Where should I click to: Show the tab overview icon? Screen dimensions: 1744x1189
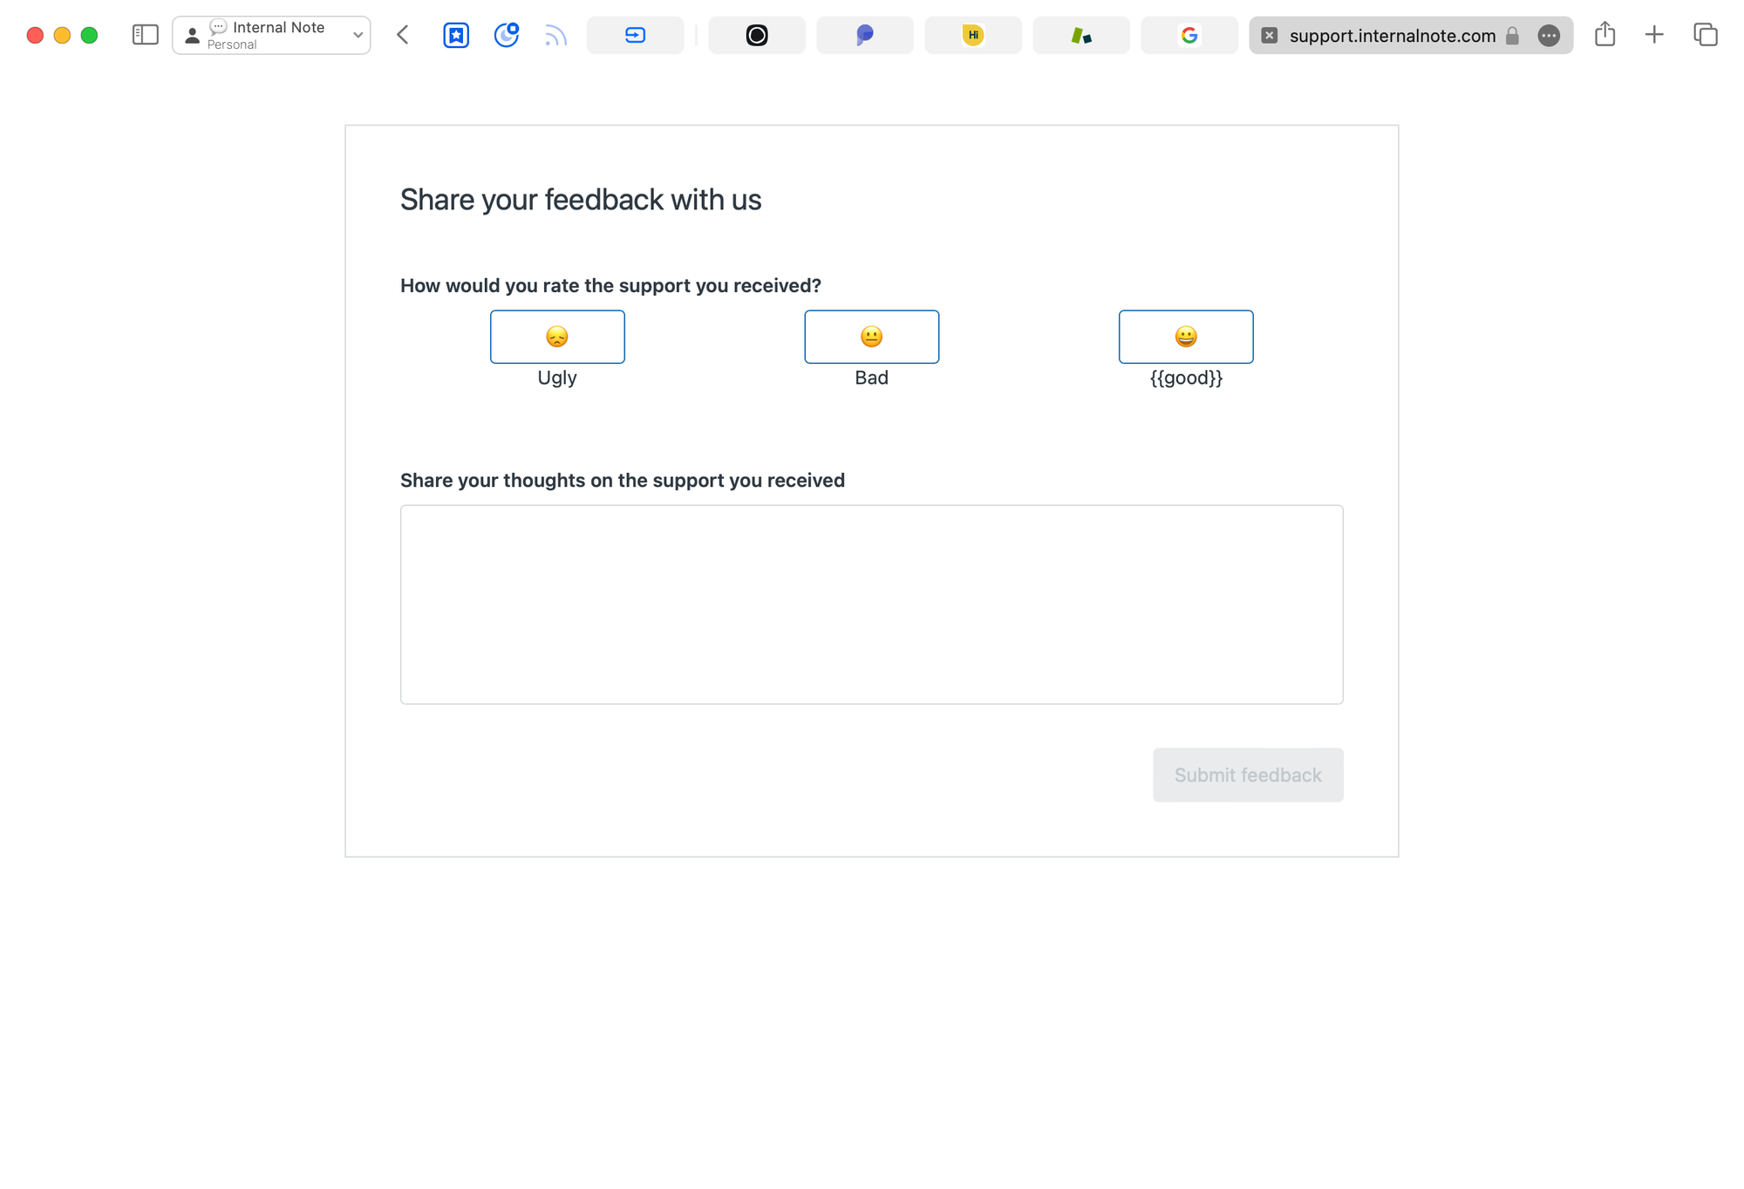point(1705,35)
